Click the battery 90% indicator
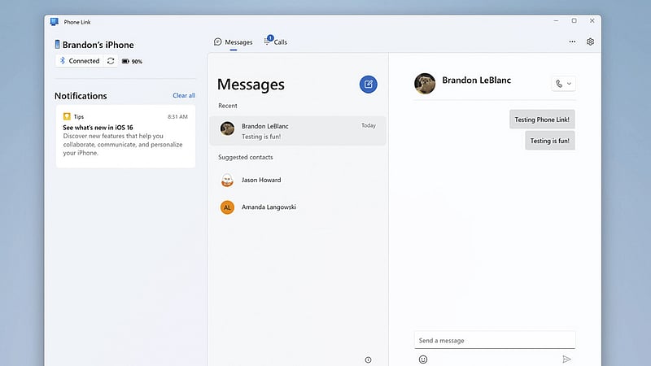This screenshot has width=651, height=366. point(132,62)
